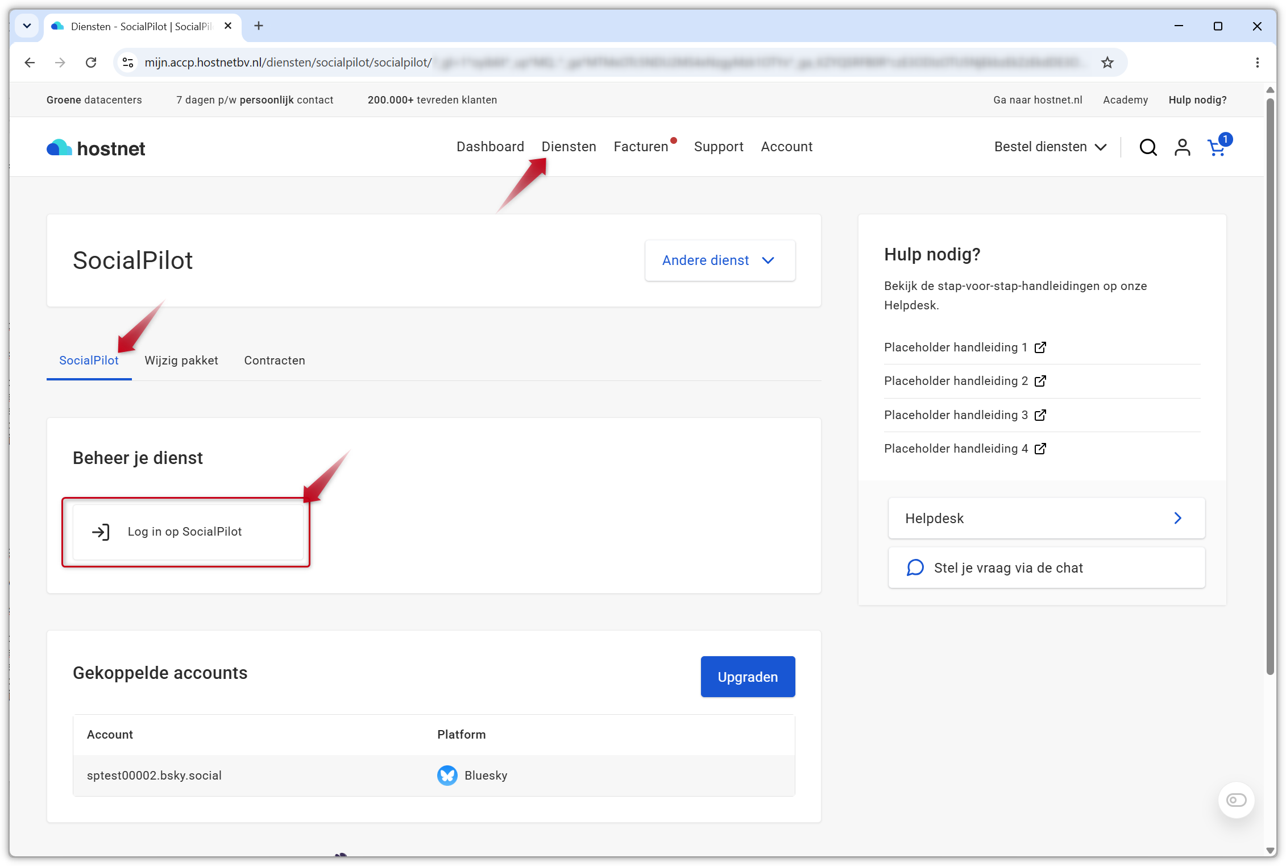Click the Platform column header
The height and width of the screenshot is (866, 1286).
(461, 735)
